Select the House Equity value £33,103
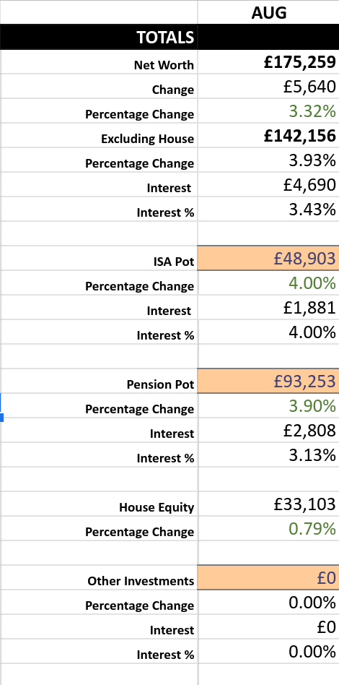The height and width of the screenshot is (685, 339). [268, 504]
